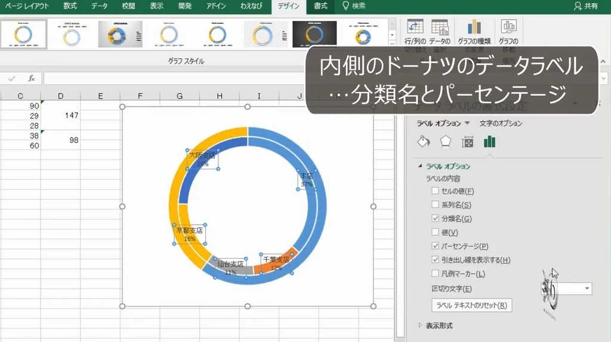Select the 大阪支店 24% data label
The image size is (611, 342).
click(202, 159)
